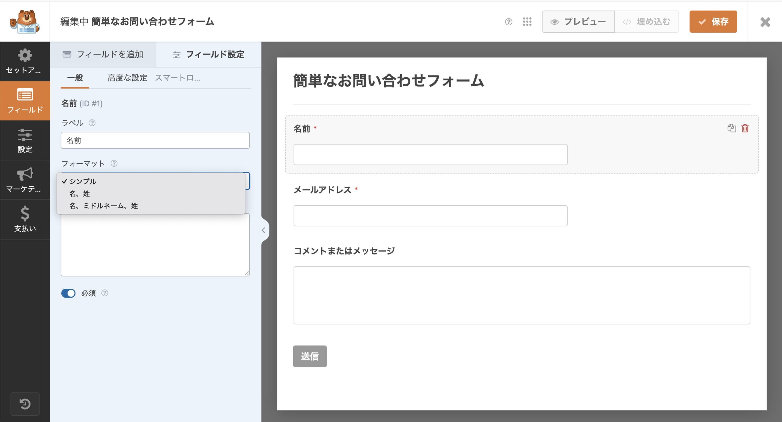Open the Setup gear panel in sidebar
This screenshot has width=782, height=422.
[25, 61]
